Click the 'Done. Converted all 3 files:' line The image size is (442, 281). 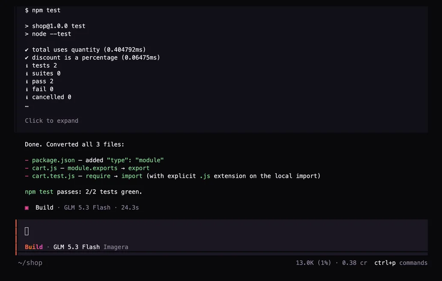(75, 144)
